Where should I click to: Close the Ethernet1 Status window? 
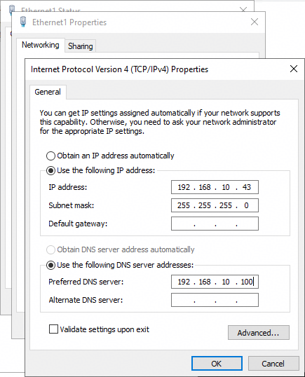[243, 10]
